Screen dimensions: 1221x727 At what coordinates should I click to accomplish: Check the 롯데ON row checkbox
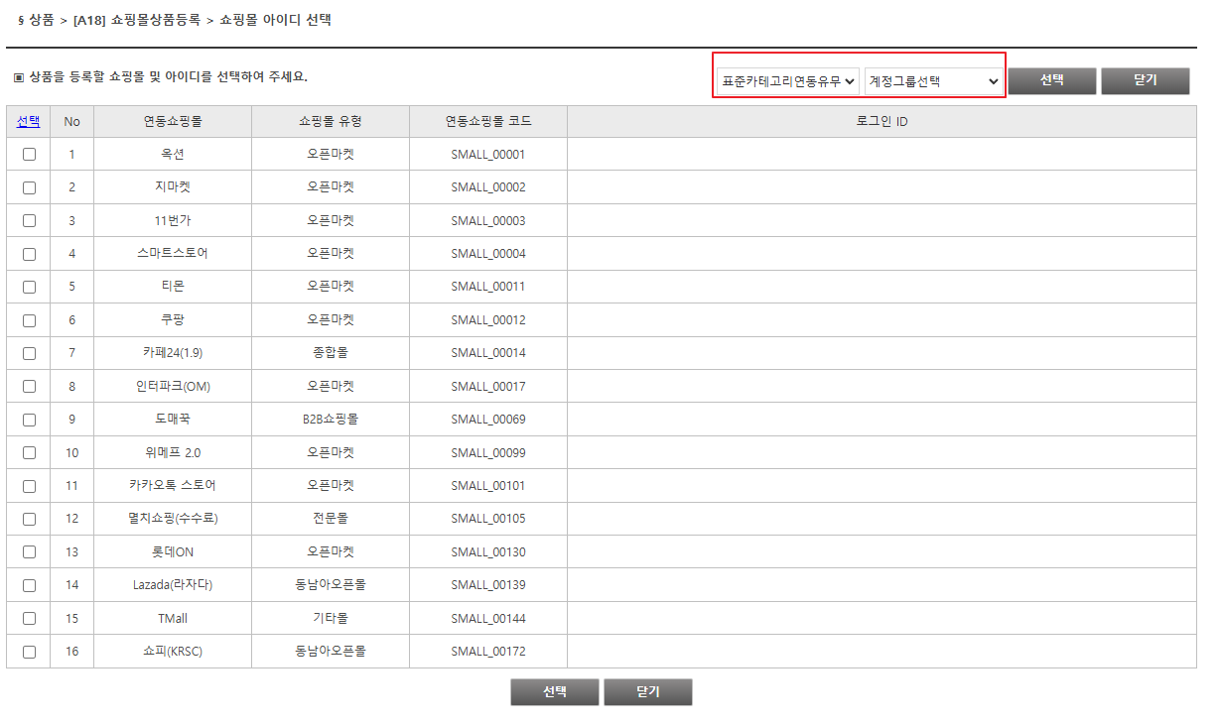coord(29,552)
